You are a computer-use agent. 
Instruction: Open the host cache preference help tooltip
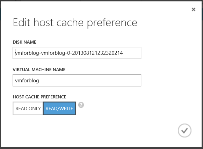tap(81, 105)
